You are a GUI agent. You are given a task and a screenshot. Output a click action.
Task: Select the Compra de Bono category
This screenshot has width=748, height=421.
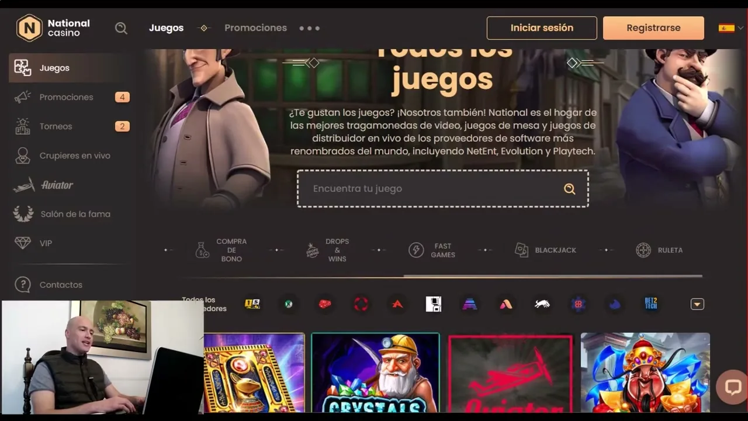click(221, 250)
